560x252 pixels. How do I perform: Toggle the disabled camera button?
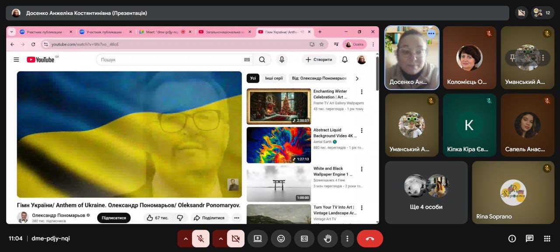click(236, 238)
